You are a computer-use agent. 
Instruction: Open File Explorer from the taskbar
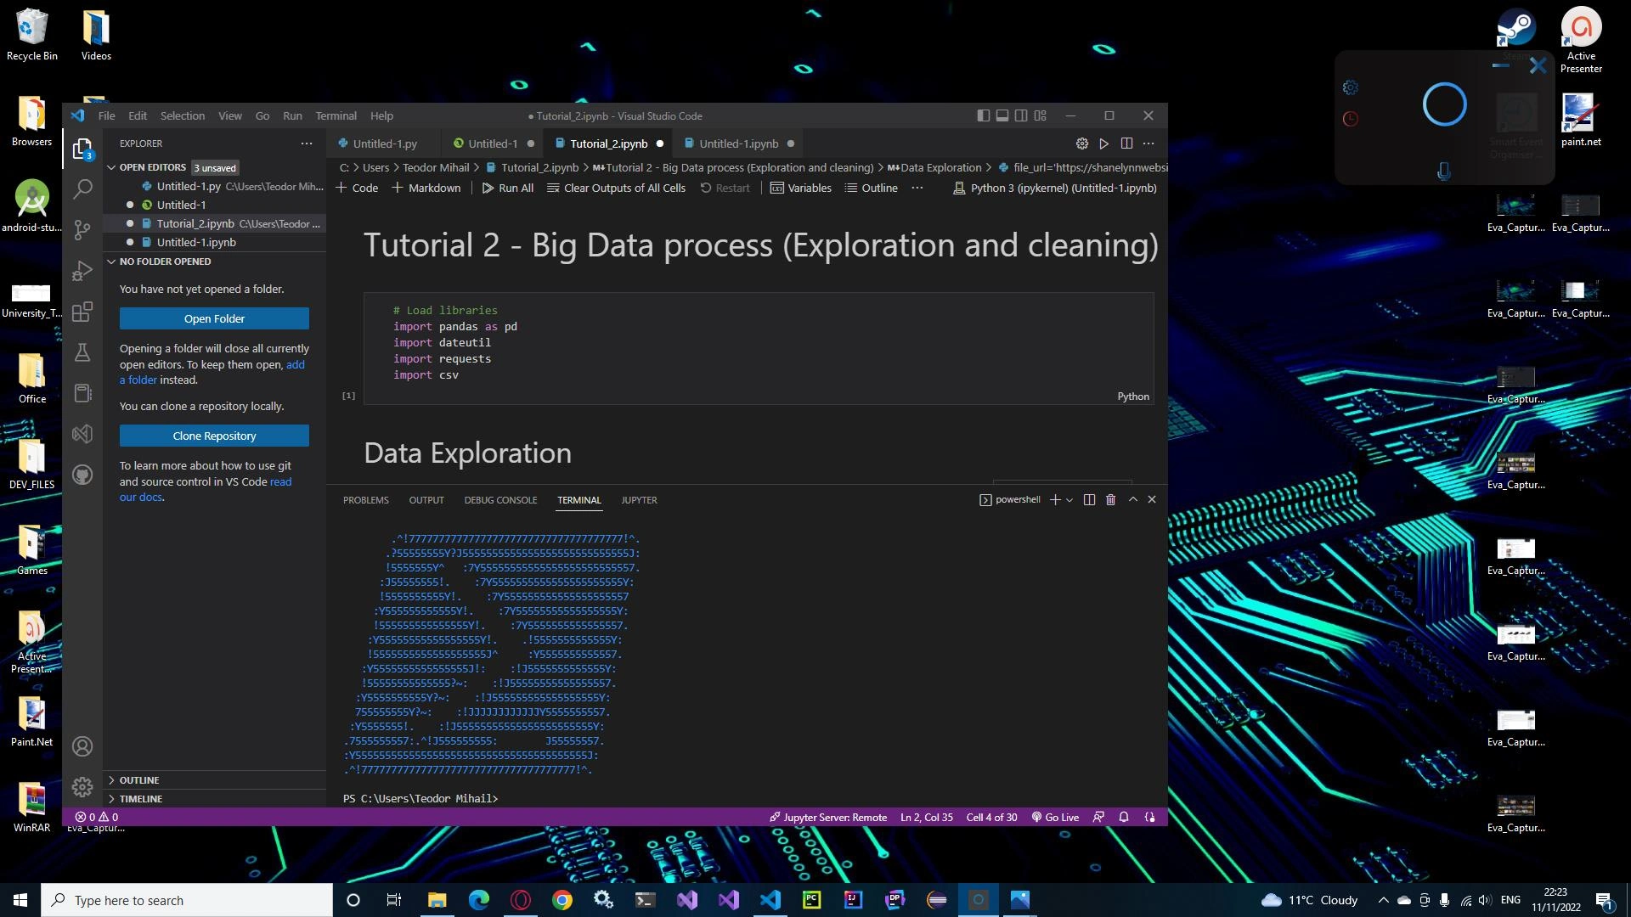437,900
